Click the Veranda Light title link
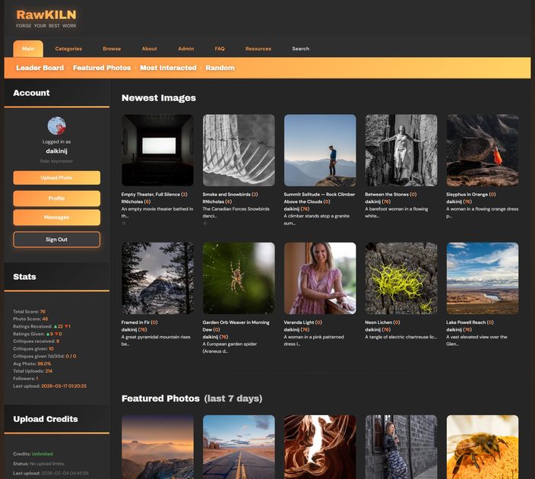This screenshot has width=535, height=479. (299, 322)
